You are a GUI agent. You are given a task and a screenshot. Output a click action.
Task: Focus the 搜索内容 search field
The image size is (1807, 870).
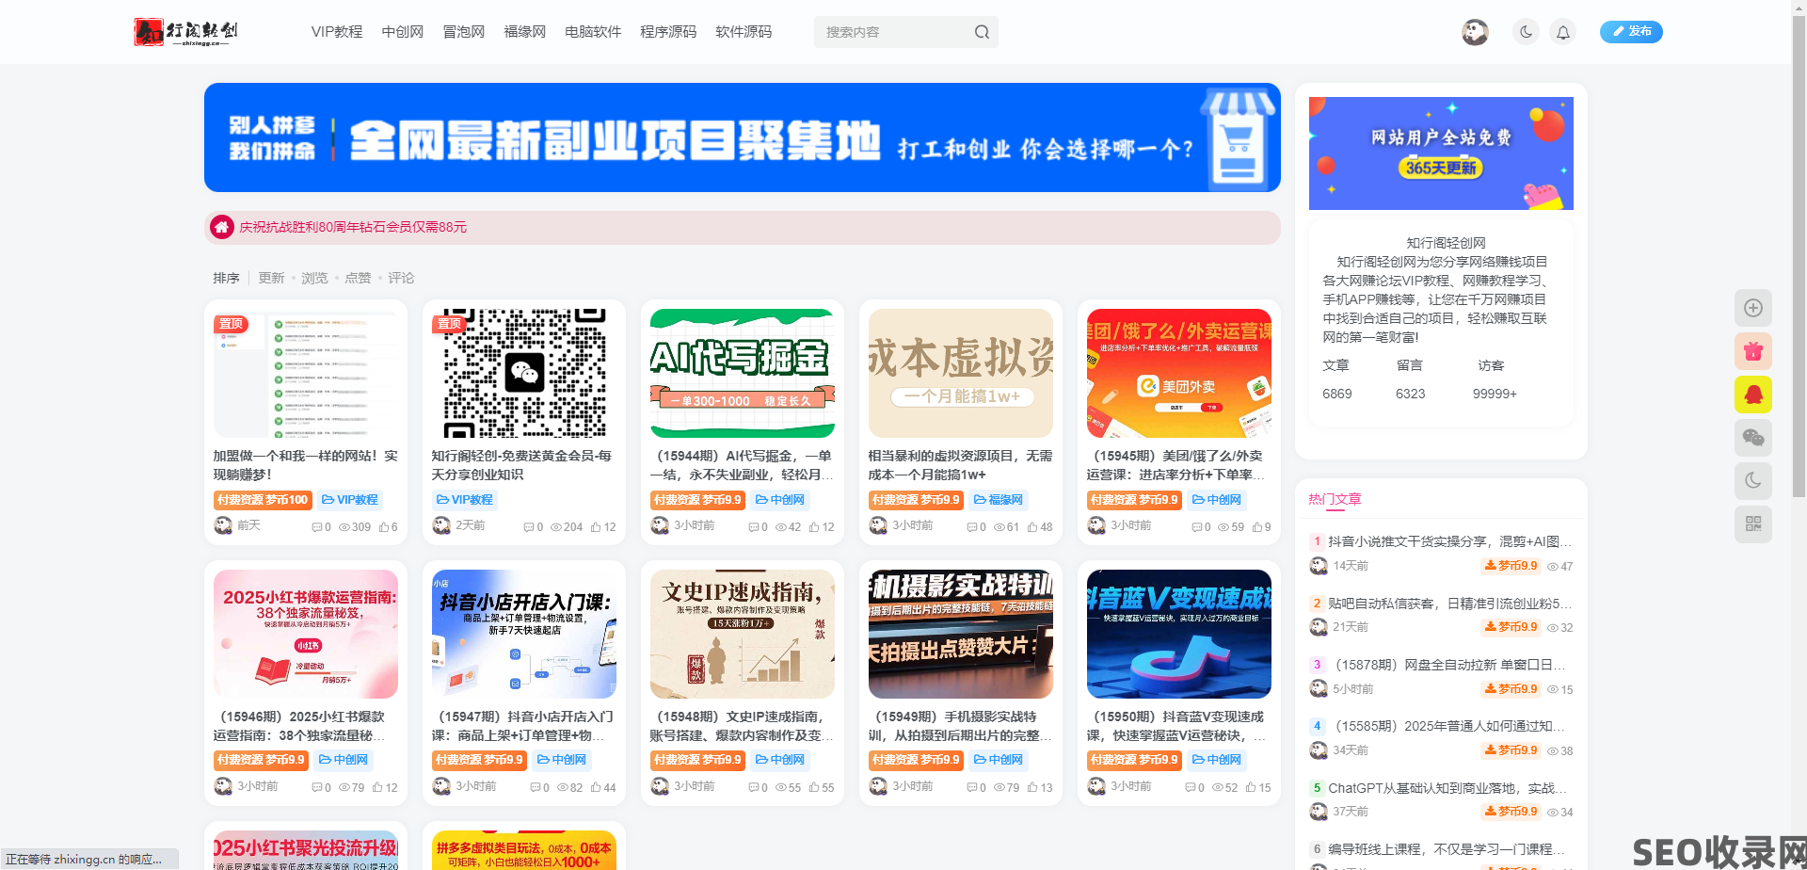[894, 32]
